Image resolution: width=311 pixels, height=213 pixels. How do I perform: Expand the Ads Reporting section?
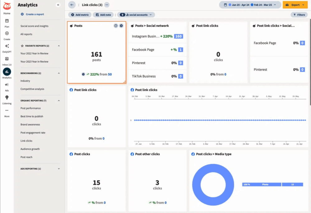(x=58, y=169)
